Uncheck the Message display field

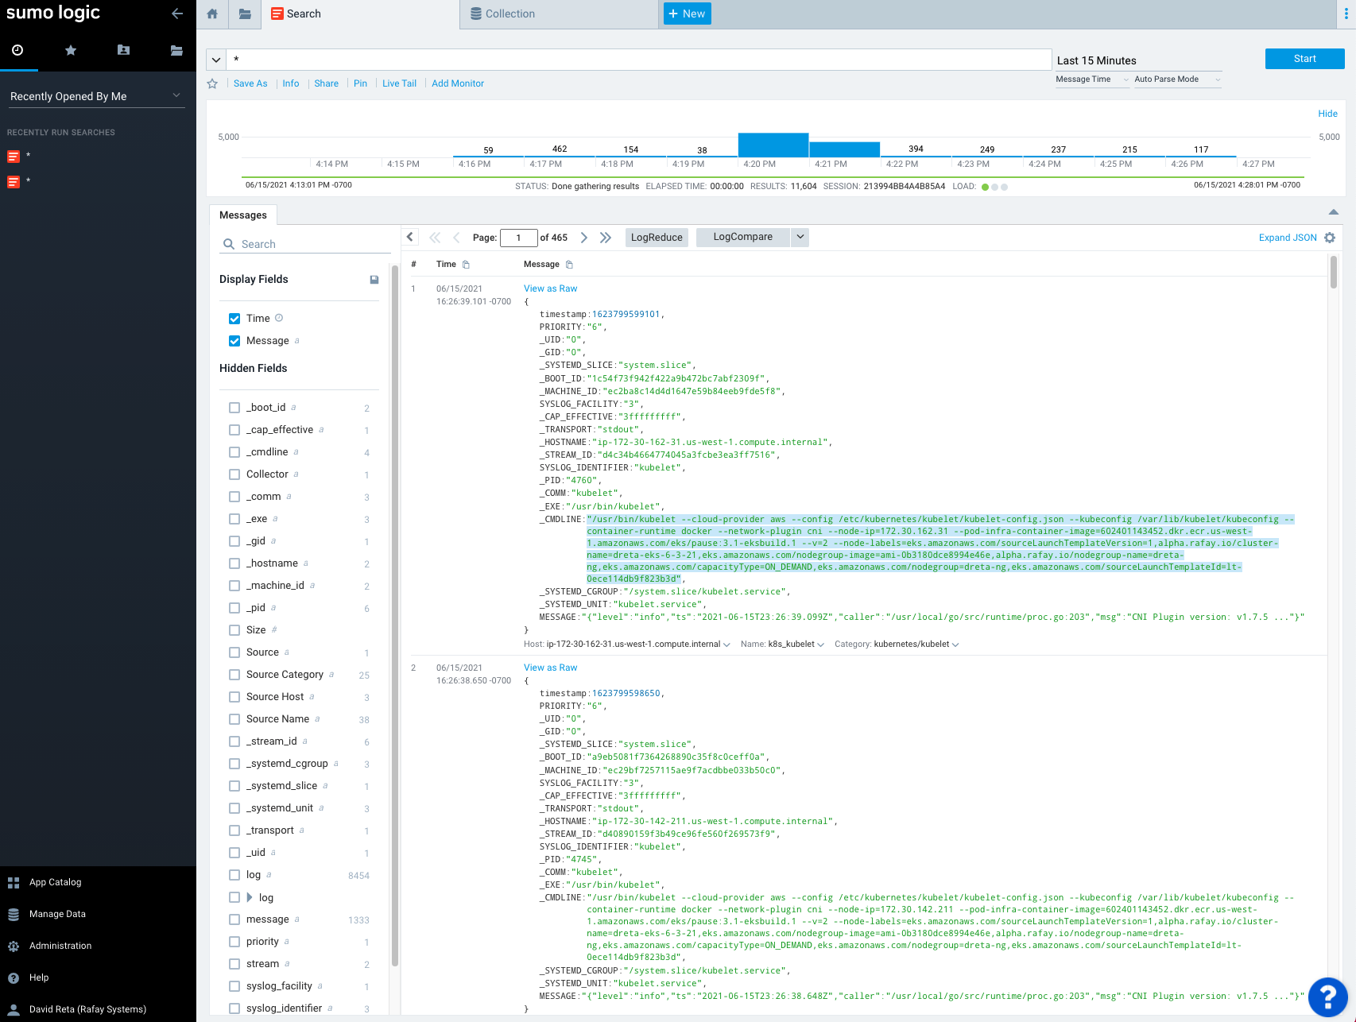pyautogui.click(x=234, y=341)
